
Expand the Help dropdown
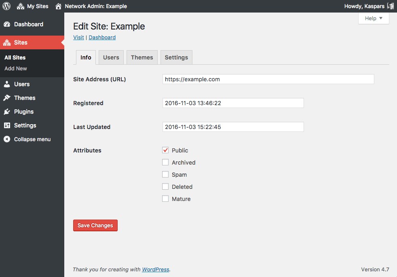(373, 18)
